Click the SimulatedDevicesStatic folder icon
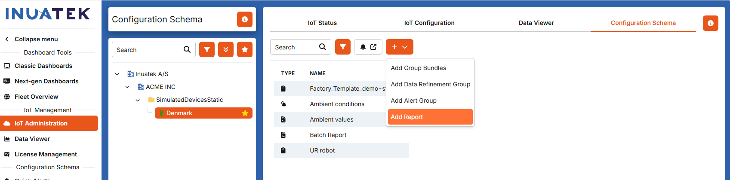The width and height of the screenshot is (730, 180). [151, 100]
